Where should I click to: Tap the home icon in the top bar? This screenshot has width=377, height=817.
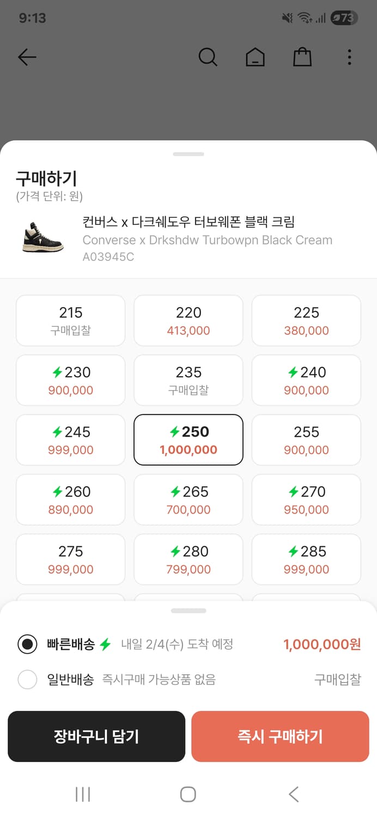(x=255, y=57)
